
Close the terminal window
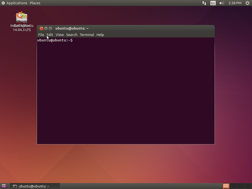pyautogui.click(x=41, y=28)
